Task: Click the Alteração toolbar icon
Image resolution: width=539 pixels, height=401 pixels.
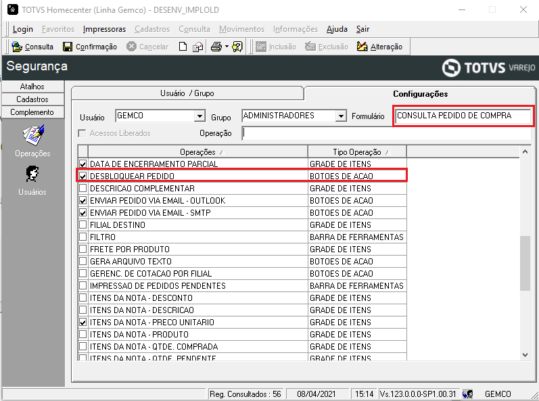Action: [x=362, y=47]
